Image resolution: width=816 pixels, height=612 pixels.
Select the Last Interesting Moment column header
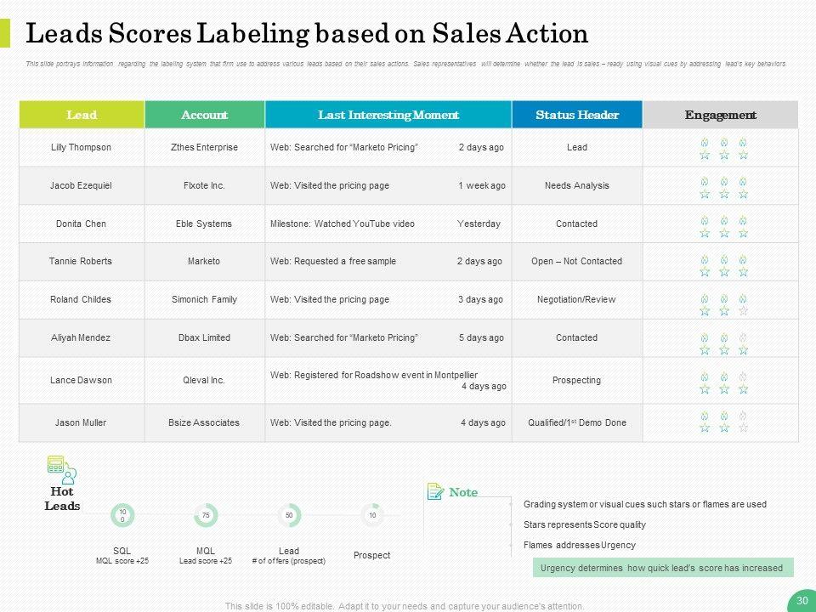tap(388, 115)
